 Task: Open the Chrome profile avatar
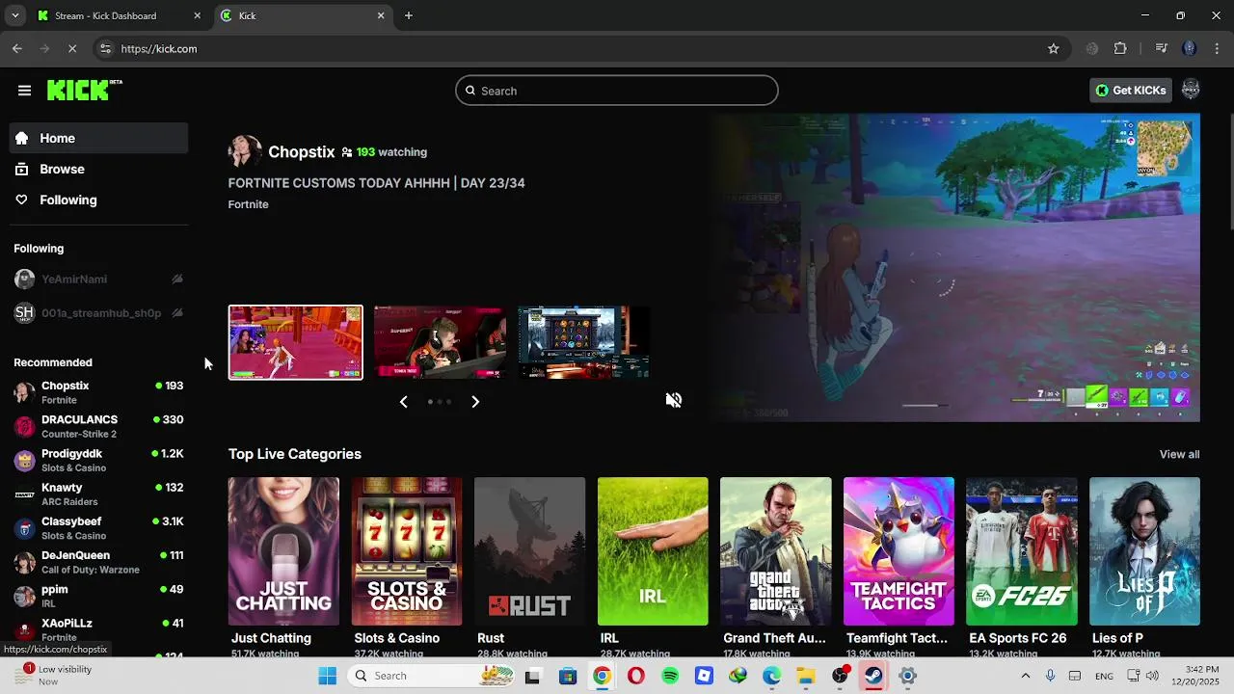click(x=1189, y=48)
